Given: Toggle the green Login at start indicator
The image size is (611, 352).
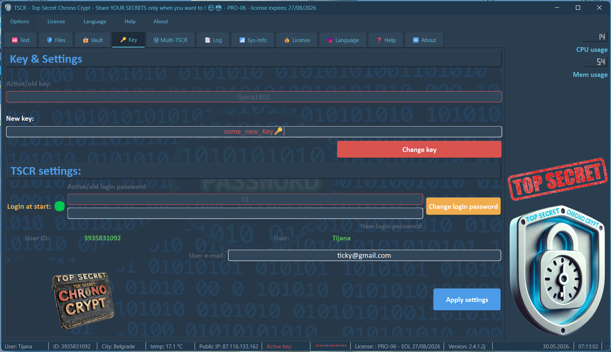Looking at the screenshot, I should [x=60, y=206].
